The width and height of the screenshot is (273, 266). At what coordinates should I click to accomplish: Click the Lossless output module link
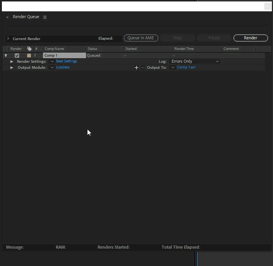click(x=63, y=67)
